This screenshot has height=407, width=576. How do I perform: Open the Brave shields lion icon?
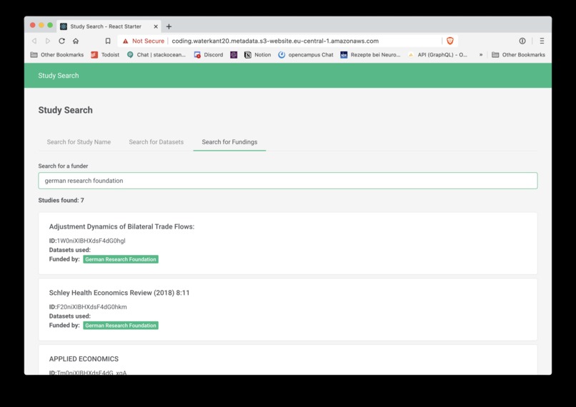click(450, 41)
